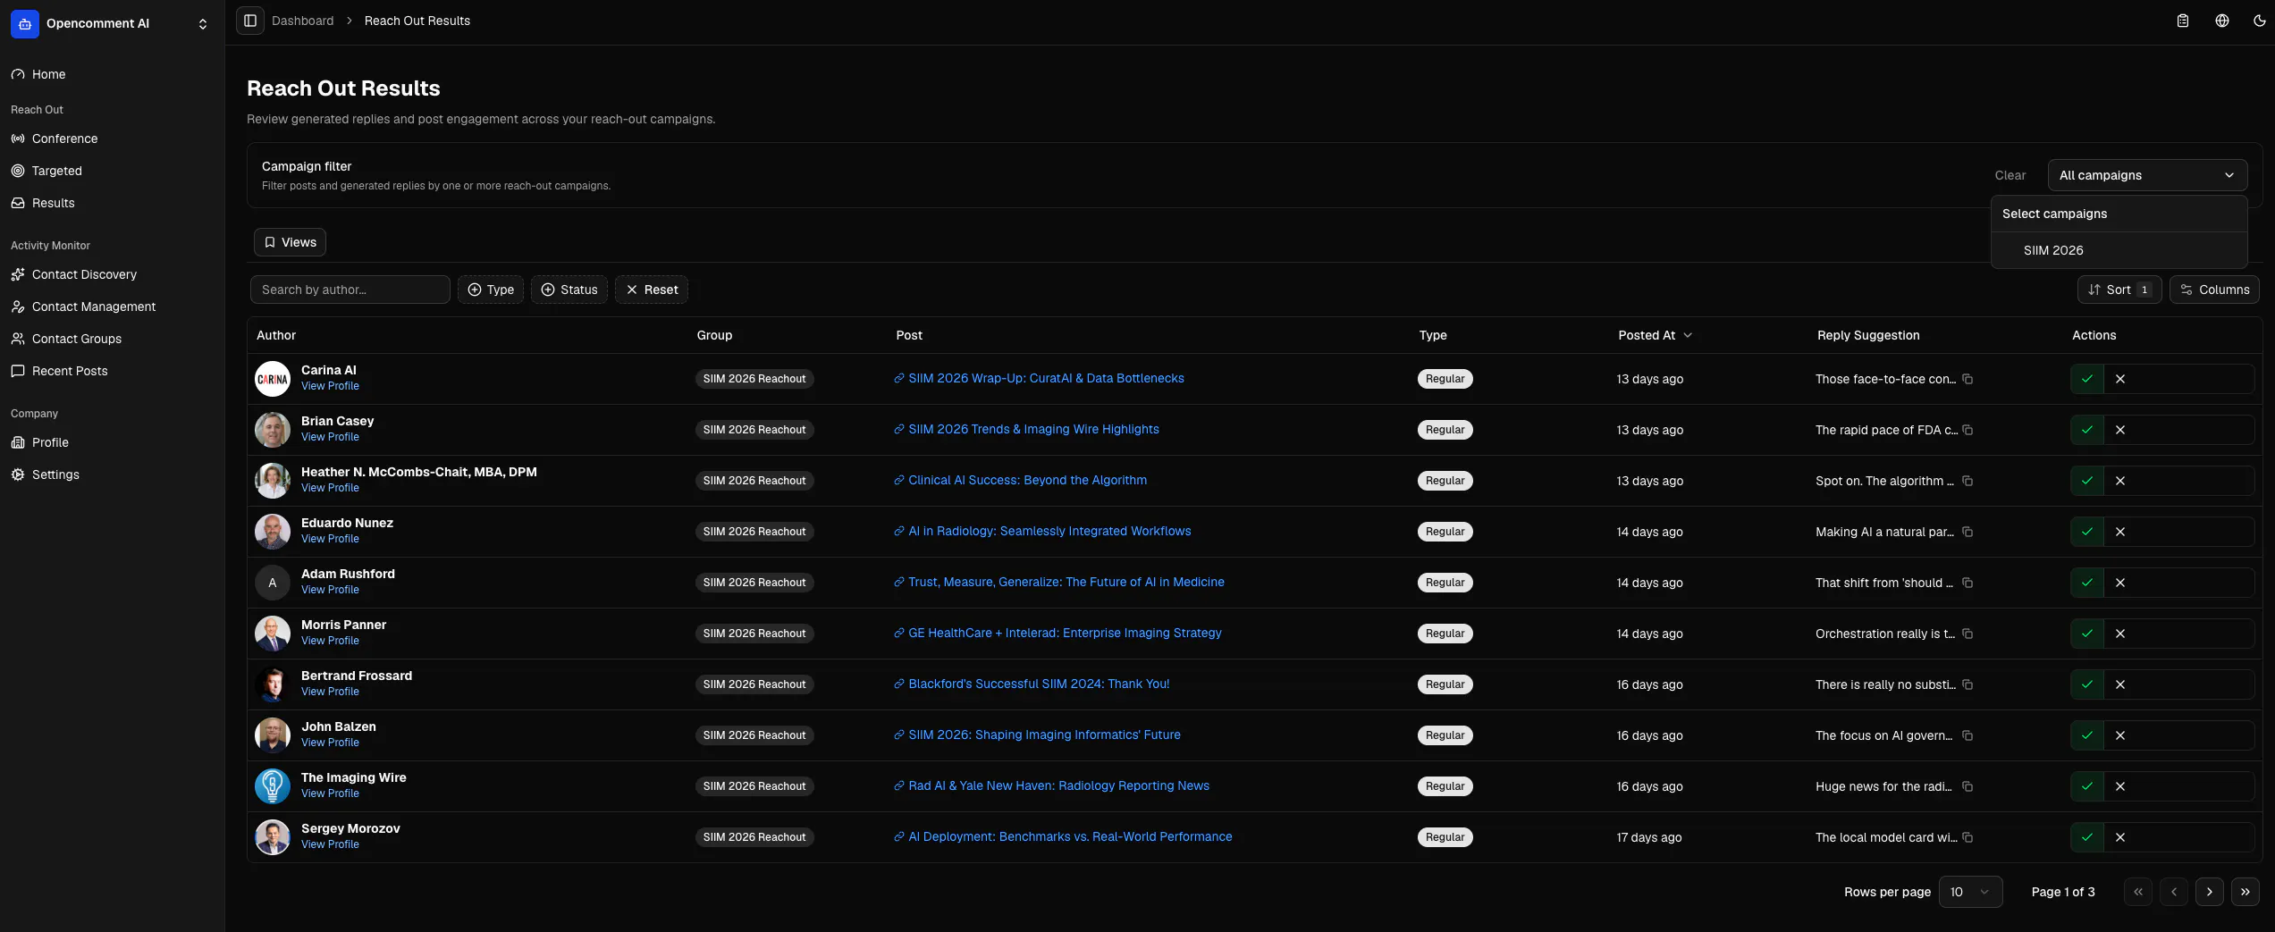Copy reply 'That shift from should …'
The width and height of the screenshot is (2275, 932).
1967,583
